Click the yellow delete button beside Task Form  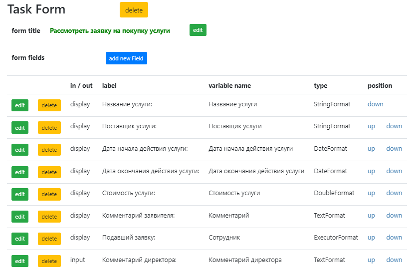pos(134,10)
